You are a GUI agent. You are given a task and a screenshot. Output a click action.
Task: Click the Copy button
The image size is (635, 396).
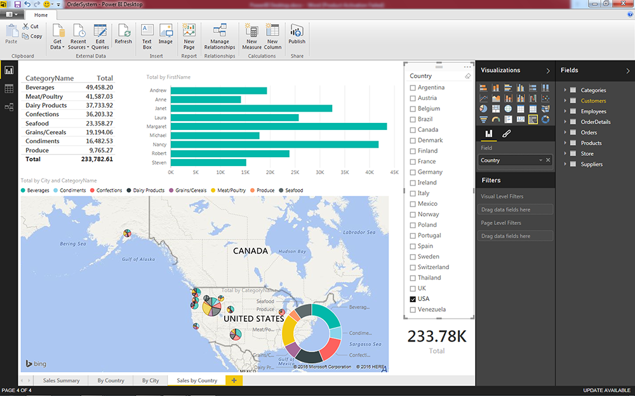click(x=32, y=36)
